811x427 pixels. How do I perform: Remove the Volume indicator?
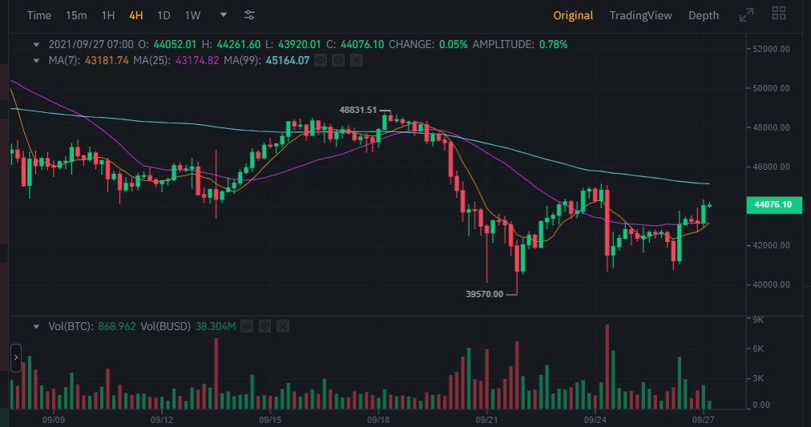click(283, 326)
